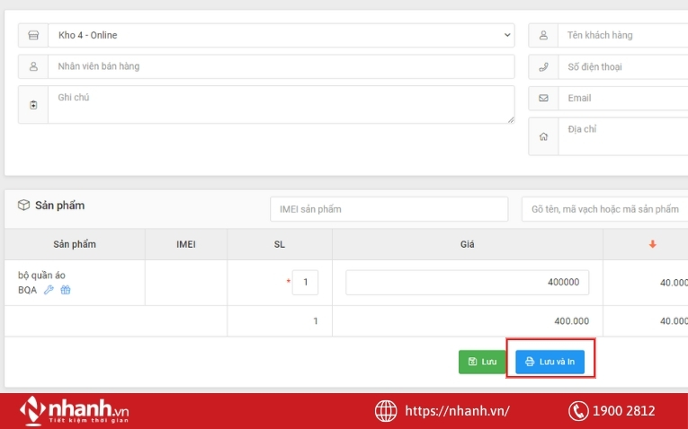Focus the Địa chỉ address field

(623, 136)
